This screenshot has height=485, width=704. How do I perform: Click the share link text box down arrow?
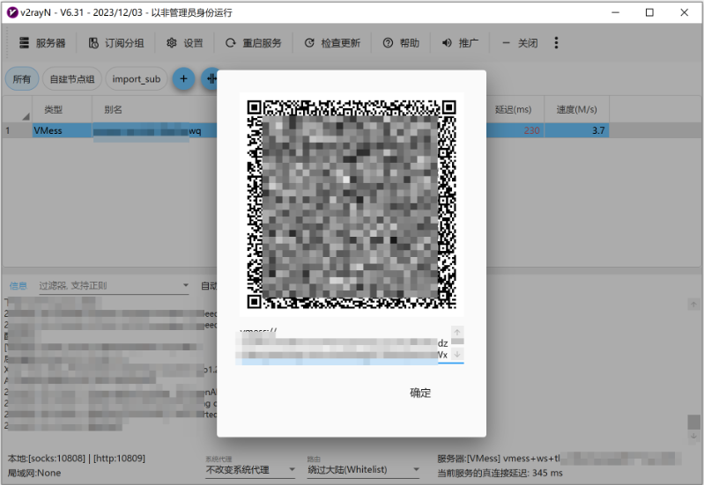457,354
